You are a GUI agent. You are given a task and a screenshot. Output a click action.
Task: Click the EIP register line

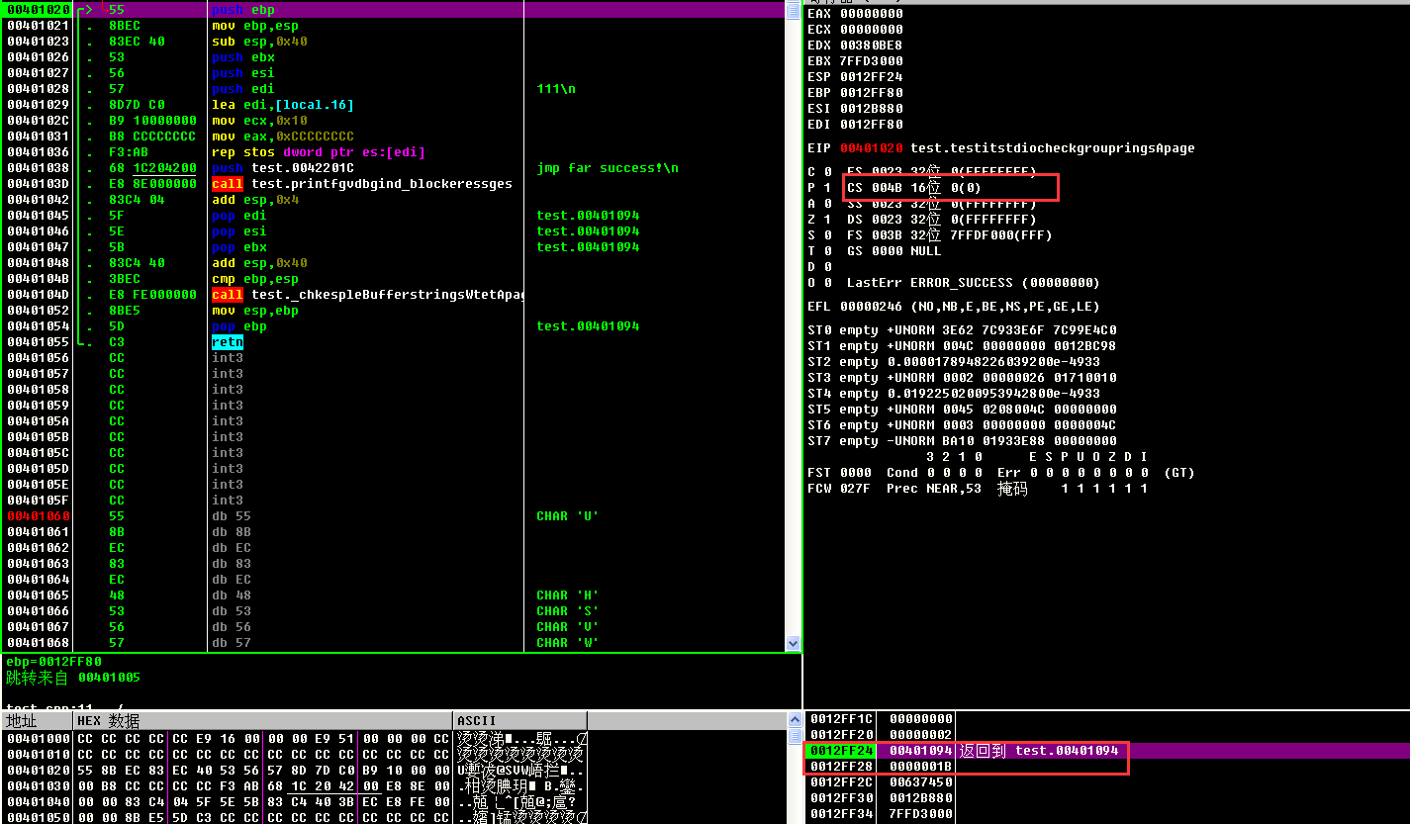point(1001,148)
